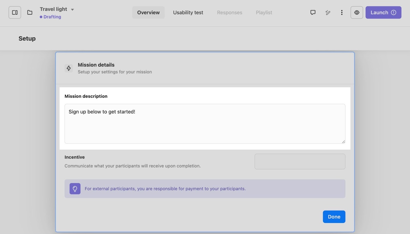The width and height of the screenshot is (410, 234).
Task: Click the Travel light project title
Action: coord(53,9)
